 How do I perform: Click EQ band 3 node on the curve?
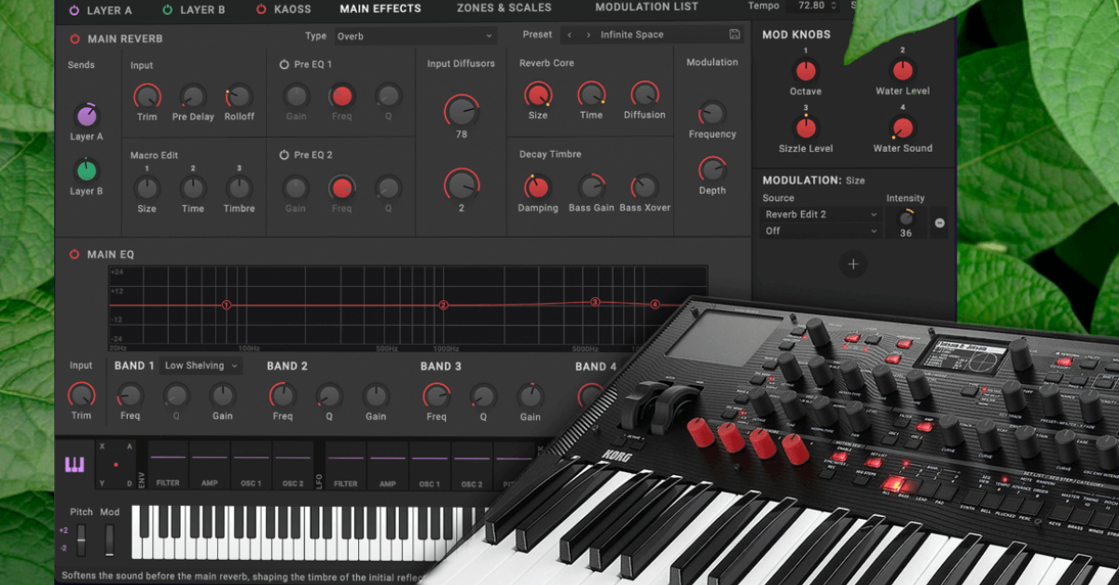tap(594, 301)
